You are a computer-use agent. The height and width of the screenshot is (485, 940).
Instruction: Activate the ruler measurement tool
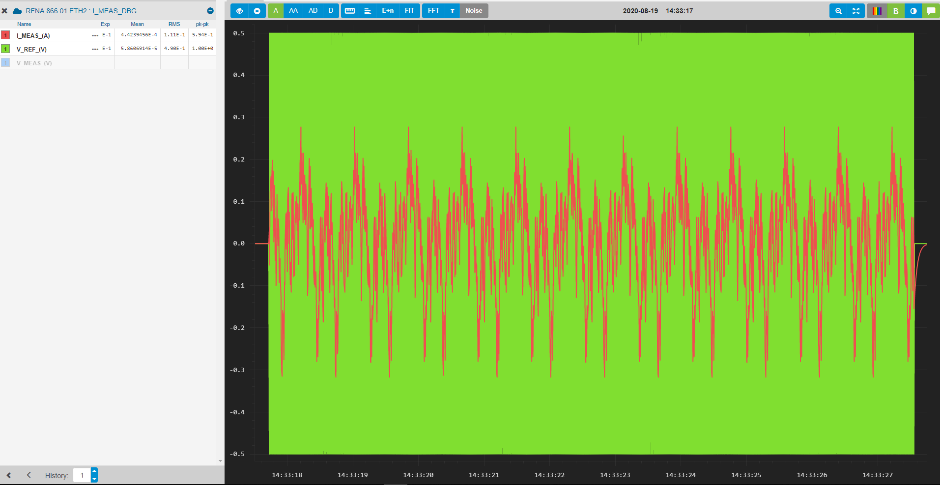tap(350, 11)
